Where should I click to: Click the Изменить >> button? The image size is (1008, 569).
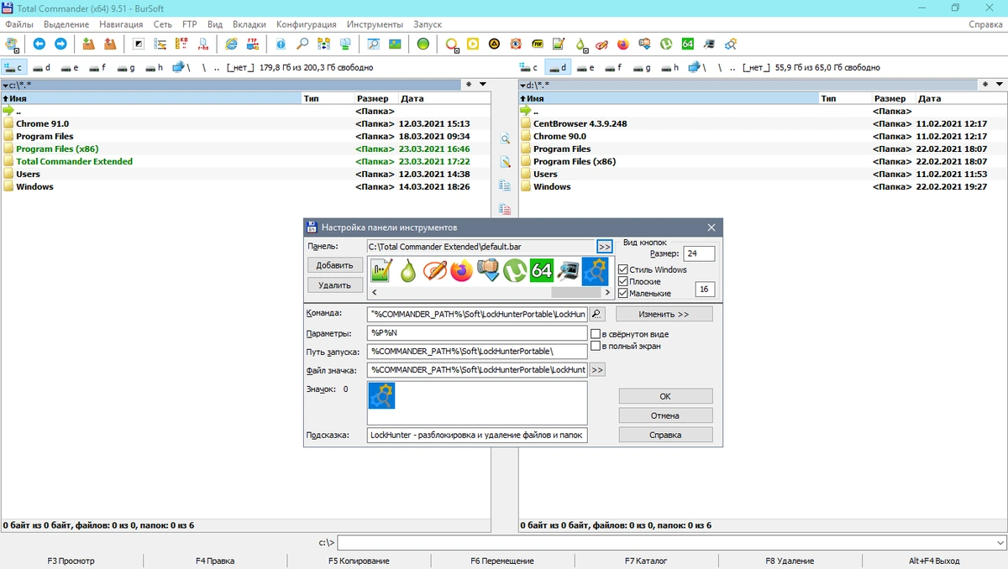(664, 314)
